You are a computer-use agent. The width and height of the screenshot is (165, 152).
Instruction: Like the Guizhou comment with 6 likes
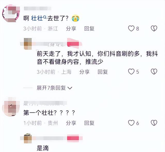pyautogui.click(x=131, y=123)
